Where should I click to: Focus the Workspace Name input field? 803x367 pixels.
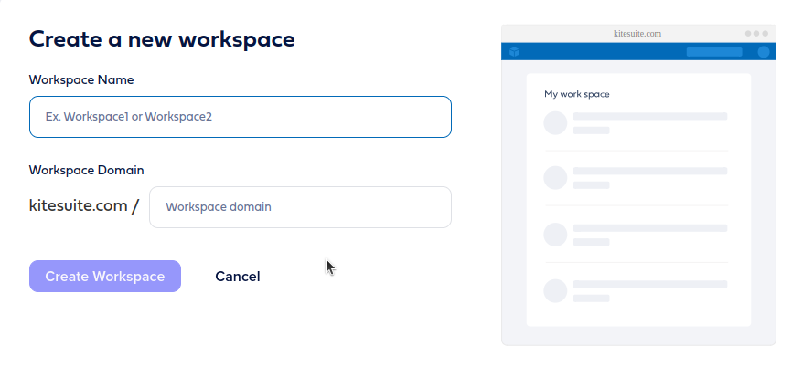[241, 117]
